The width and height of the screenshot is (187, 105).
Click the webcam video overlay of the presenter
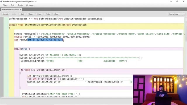(x=160, y=90)
